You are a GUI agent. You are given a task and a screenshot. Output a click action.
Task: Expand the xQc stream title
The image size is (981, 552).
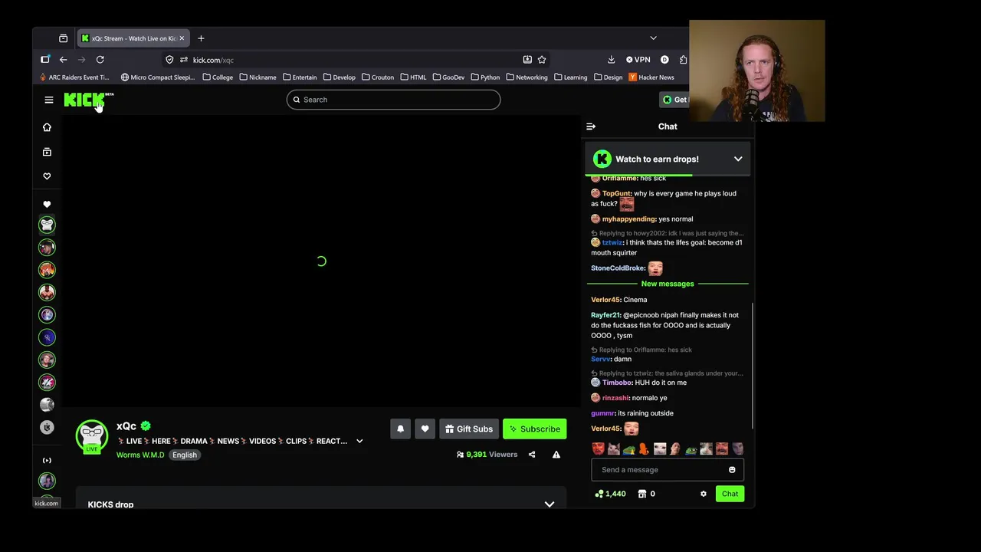359,442
